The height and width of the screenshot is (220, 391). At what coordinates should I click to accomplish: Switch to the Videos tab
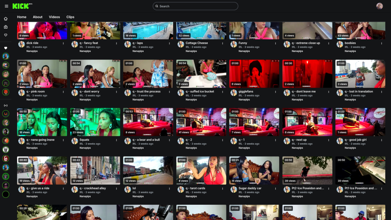[54, 17]
